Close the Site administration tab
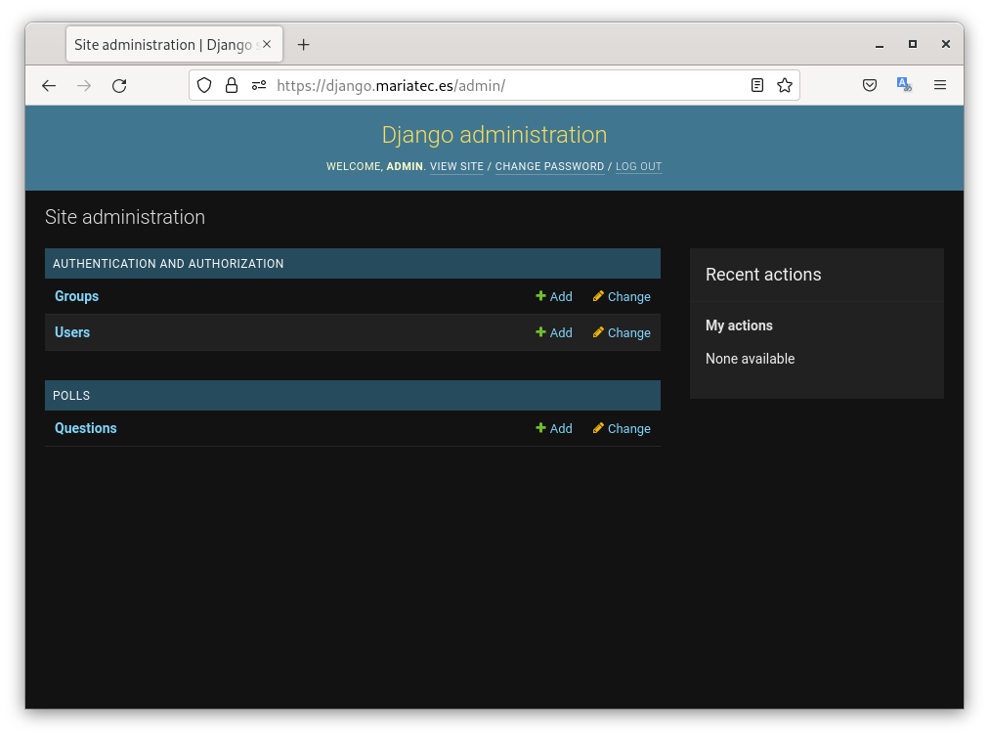This screenshot has width=989, height=737. 267,45
